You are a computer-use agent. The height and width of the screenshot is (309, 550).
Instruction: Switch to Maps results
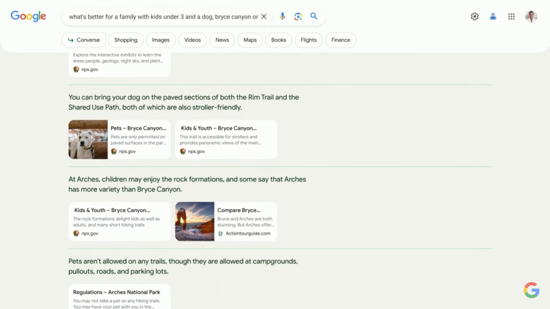click(250, 40)
